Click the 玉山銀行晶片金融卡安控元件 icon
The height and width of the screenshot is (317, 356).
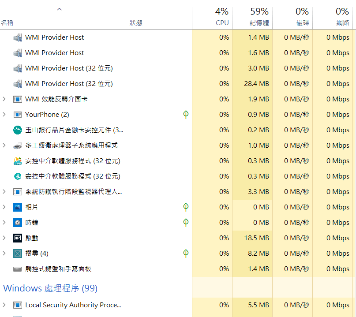pos(18,130)
